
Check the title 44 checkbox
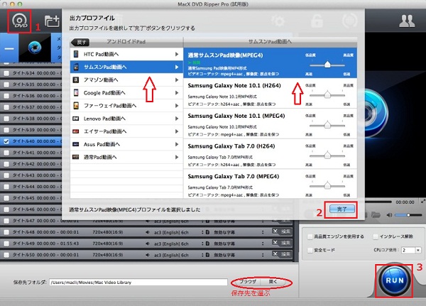6,187
